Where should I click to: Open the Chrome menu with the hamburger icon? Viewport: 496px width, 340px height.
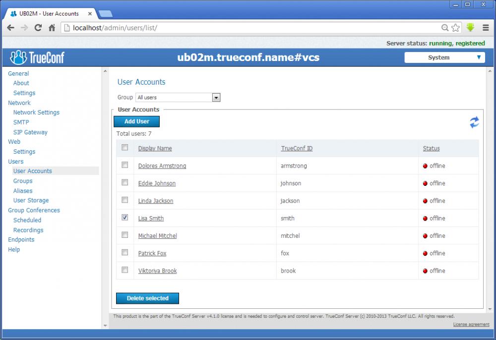point(486,28)
